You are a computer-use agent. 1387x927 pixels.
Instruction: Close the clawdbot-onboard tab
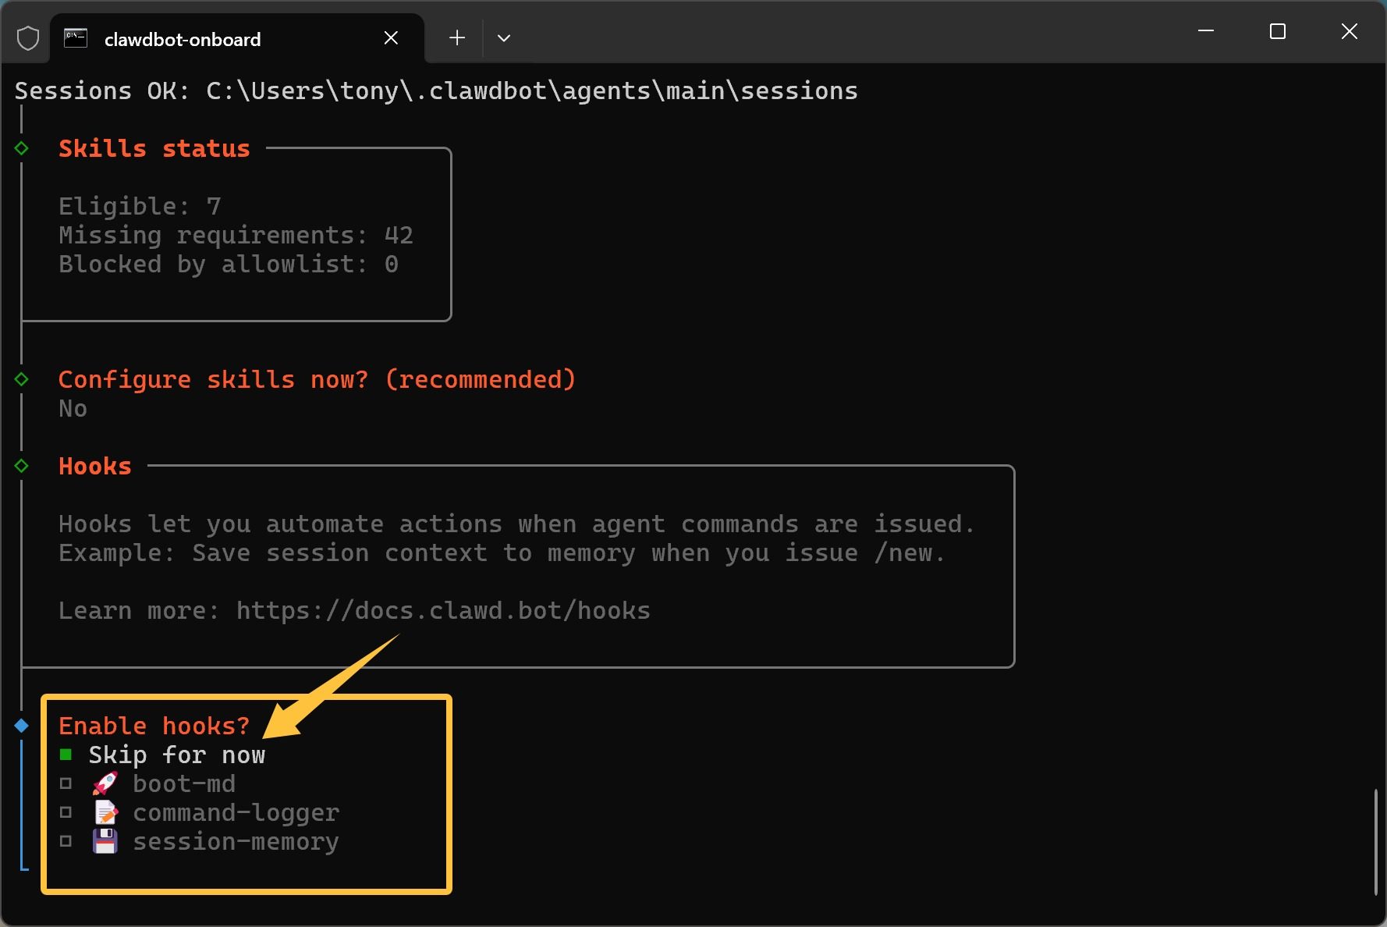392,38
